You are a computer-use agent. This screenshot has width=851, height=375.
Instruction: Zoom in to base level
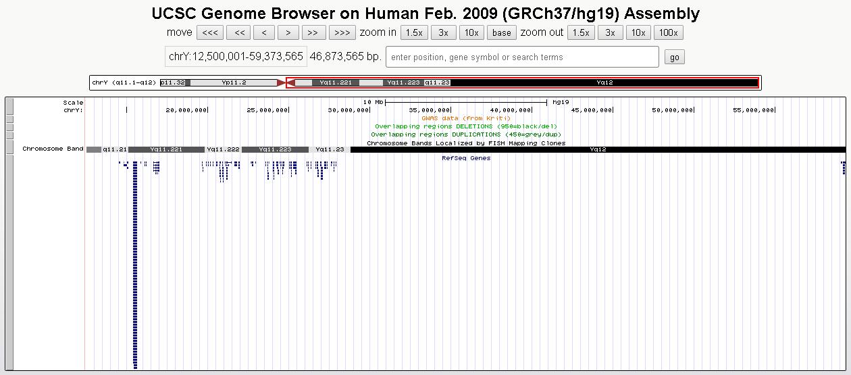pos(502,32)
